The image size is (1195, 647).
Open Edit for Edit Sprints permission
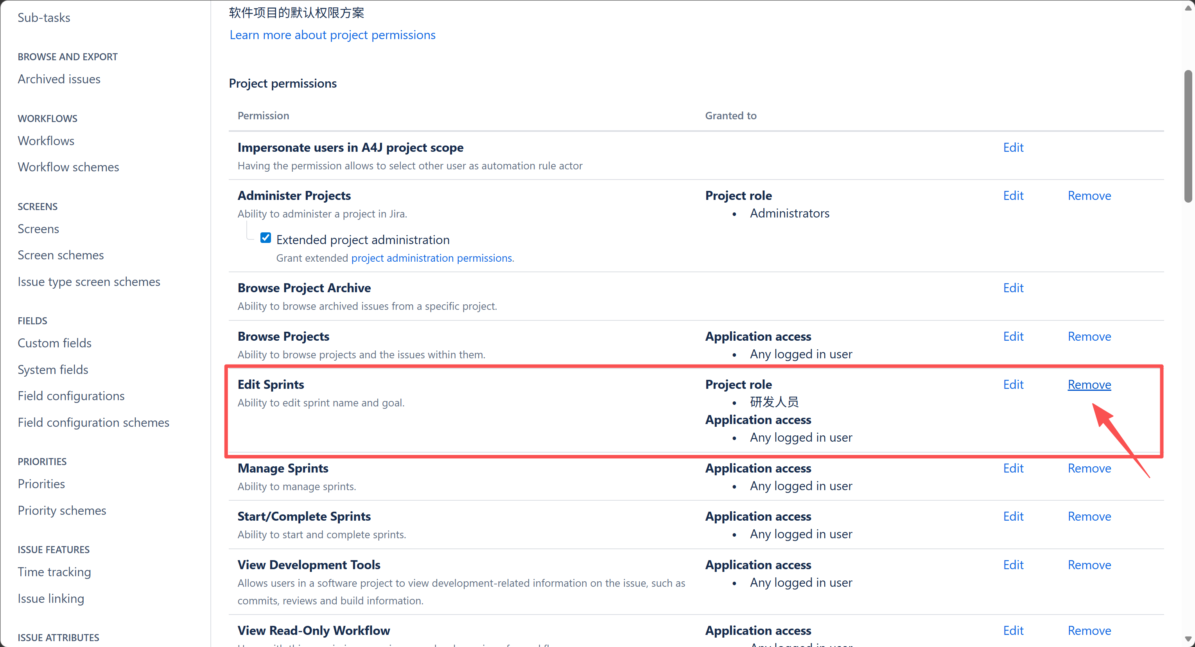[x=1013, y=384]
